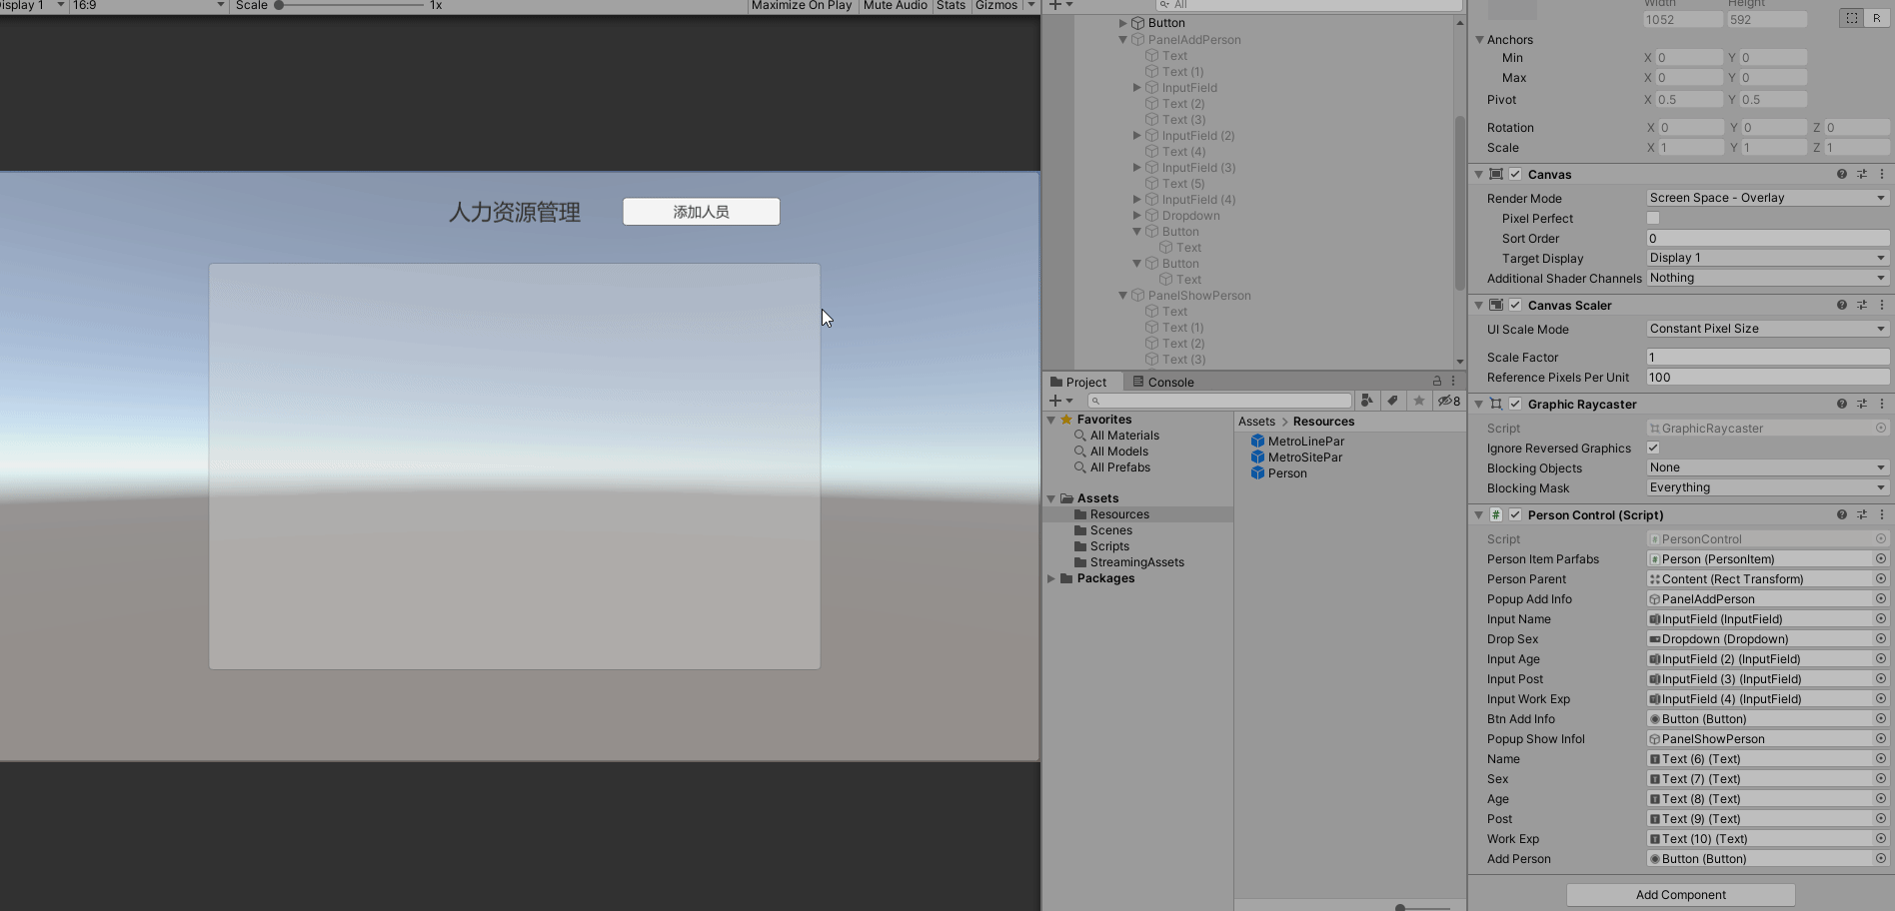The height and width of the screenshot is (911, 1895).
Task: Click the 添加人员 button in Game view
Action: coord(701,212)
